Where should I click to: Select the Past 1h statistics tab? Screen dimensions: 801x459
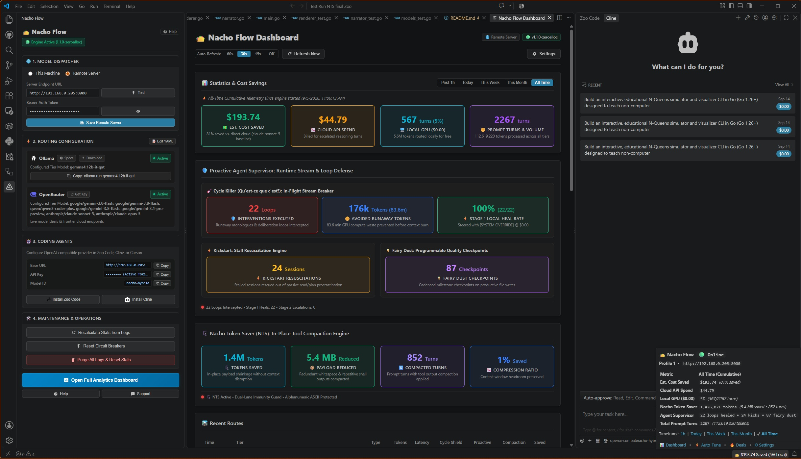point(448,83)
